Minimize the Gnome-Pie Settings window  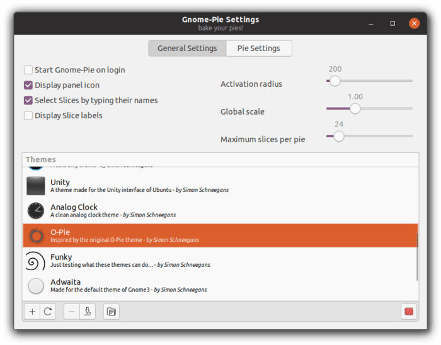[371, 23]
